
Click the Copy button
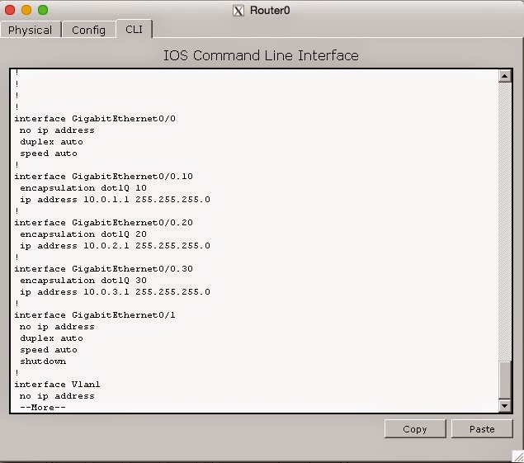[415, 429]
